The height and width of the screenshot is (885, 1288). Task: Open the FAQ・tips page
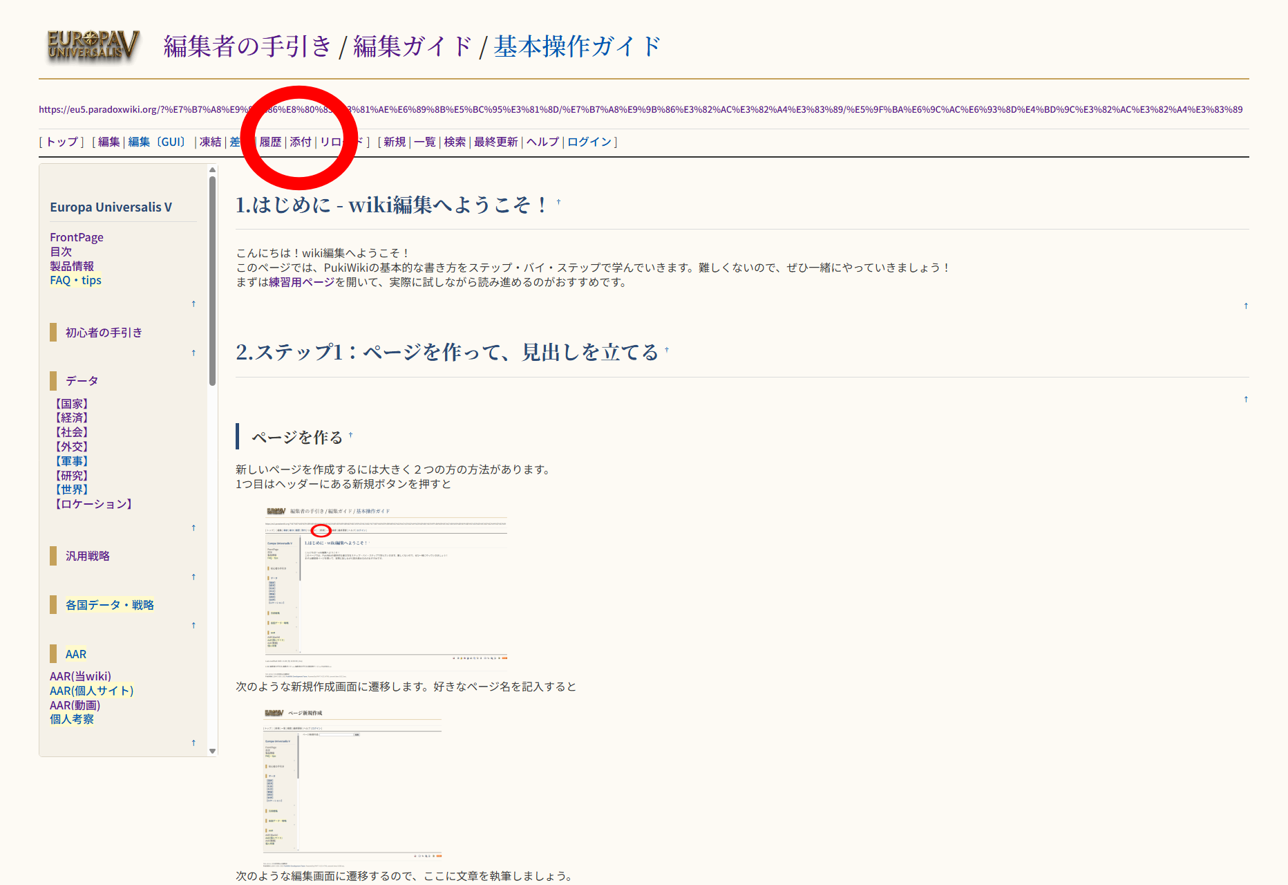click(75, 279)
